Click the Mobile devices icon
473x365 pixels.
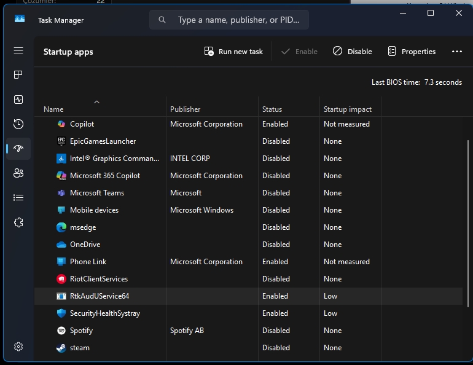(61, 210)
